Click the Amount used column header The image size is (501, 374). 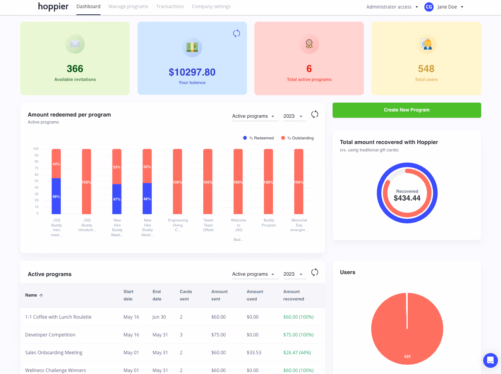(x=255, y=295)
